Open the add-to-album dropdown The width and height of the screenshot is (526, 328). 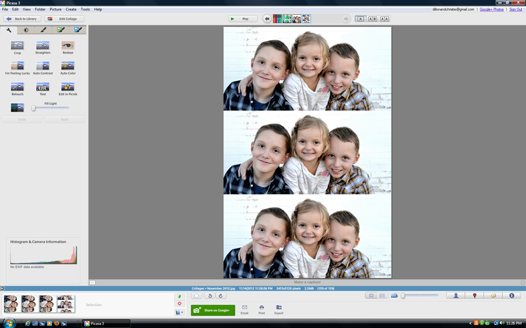point(179,312)
